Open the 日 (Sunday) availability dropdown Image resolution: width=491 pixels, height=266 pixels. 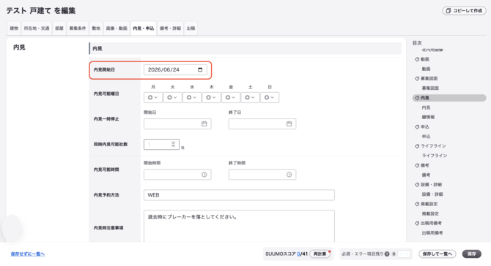(269, 97)
